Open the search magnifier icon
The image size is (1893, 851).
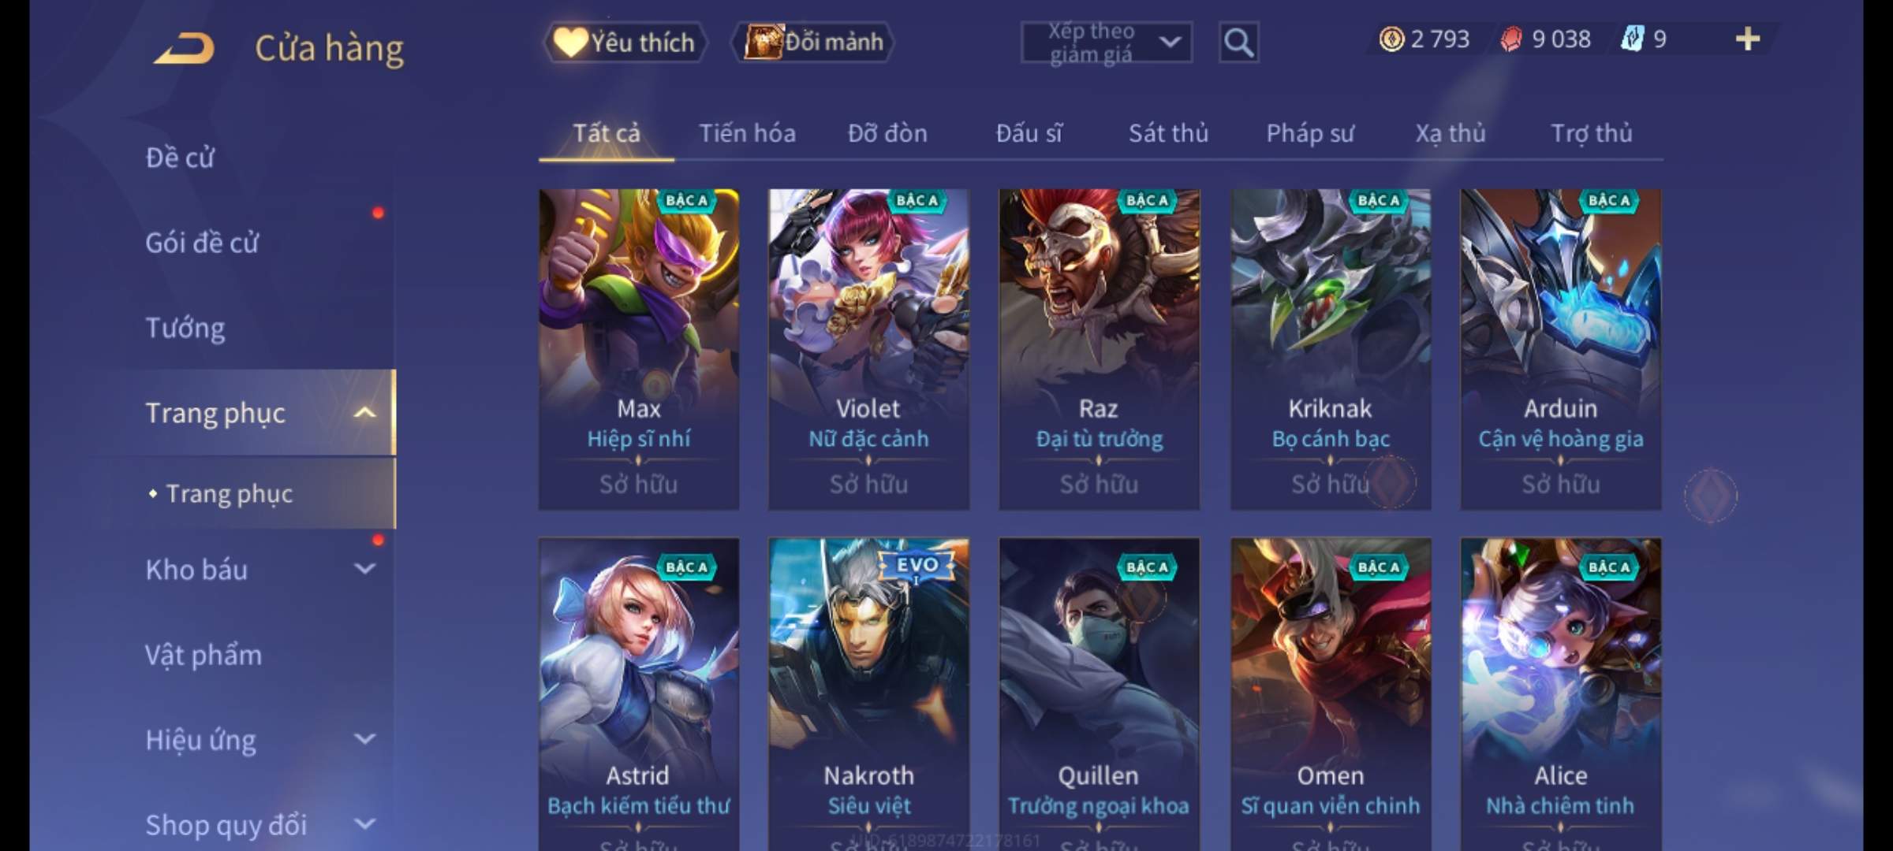(x=1238, y=43)
